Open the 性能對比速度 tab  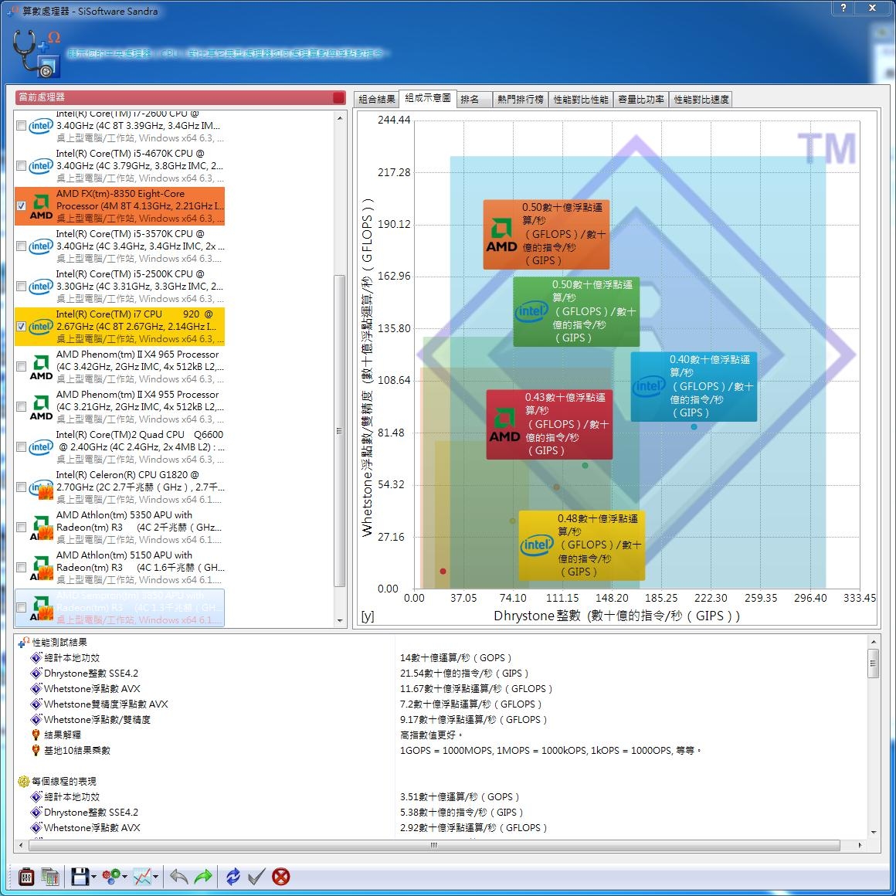pos(701,100)
